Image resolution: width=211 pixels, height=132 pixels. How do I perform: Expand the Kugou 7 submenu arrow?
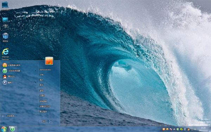coord(36,82)
